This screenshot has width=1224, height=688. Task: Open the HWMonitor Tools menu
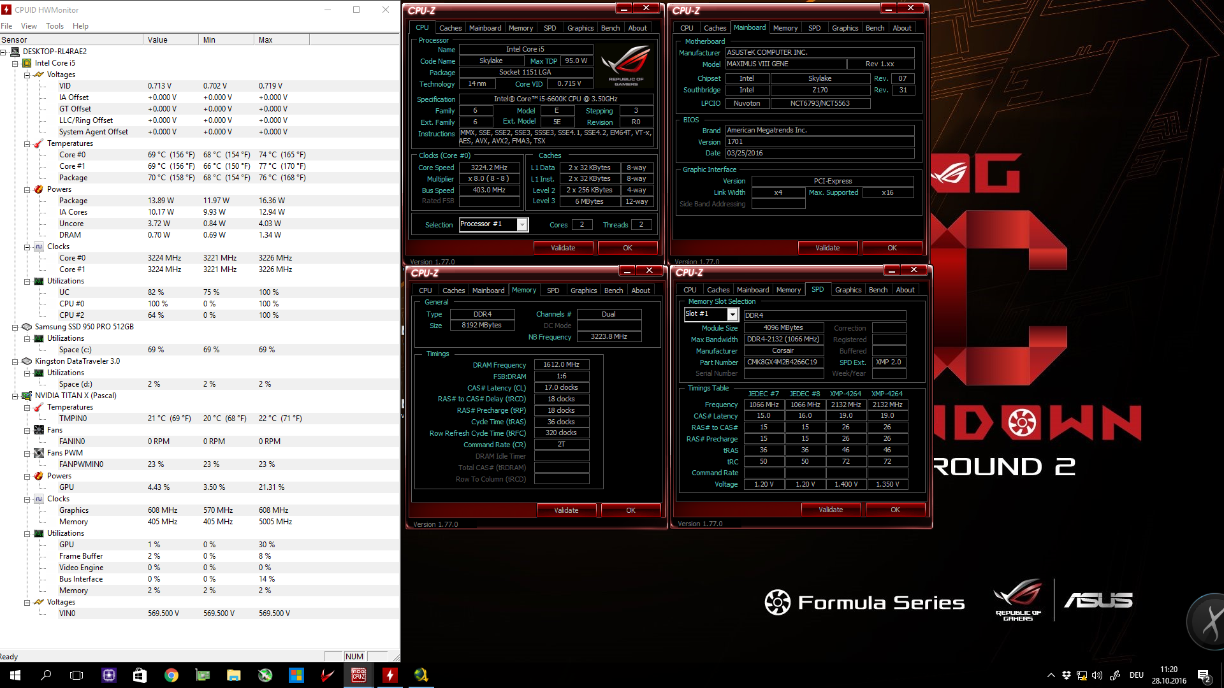55,26
